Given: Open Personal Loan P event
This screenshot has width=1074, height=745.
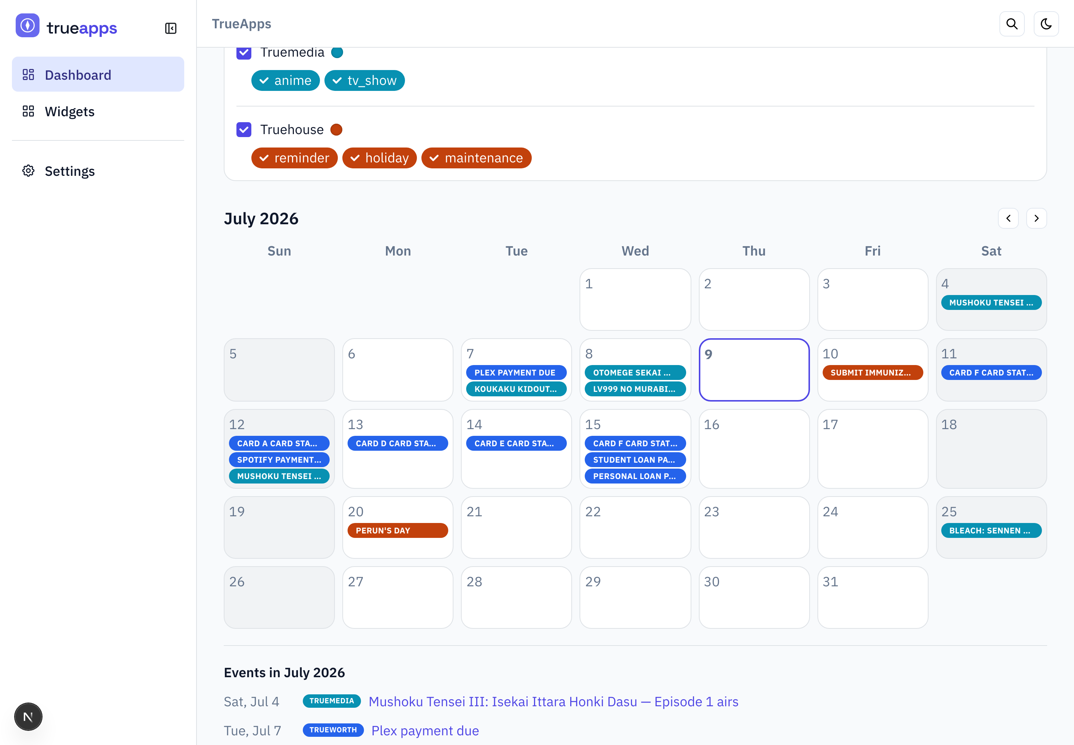Looking at the screenshot, I should click(x=635, y=476).
